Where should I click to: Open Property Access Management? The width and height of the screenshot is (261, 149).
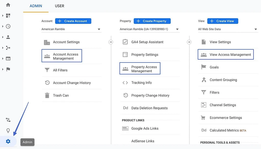140,68
